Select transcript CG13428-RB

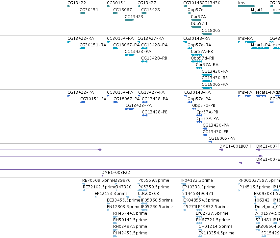[x=144, y=61]
